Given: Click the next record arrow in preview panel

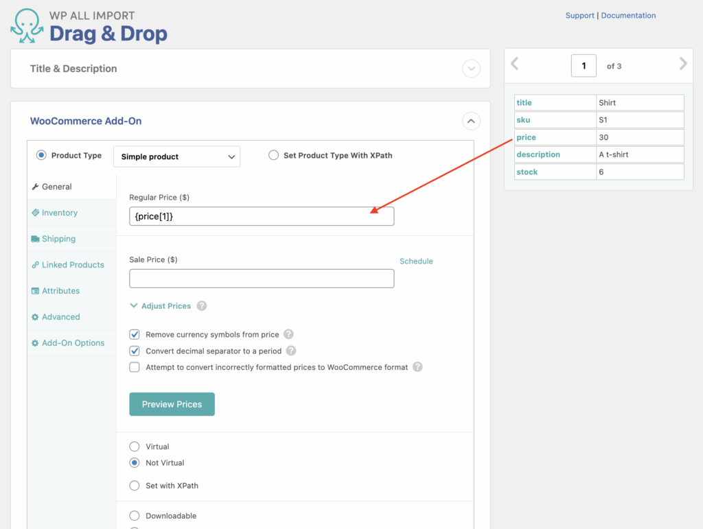Looking at the screenshot, I should [682, 63].
